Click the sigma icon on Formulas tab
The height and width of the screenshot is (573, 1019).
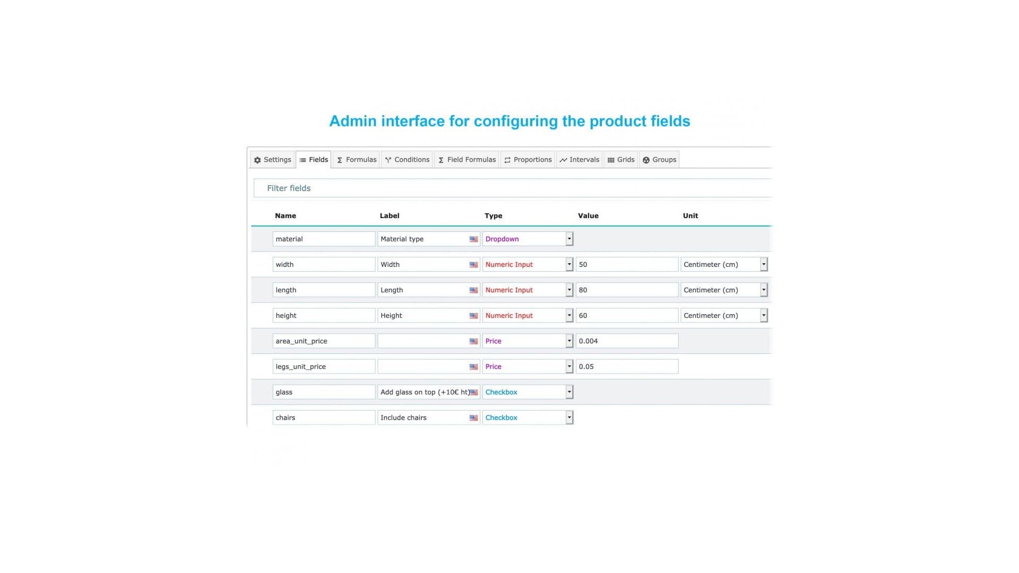click(x=340, y=160)
